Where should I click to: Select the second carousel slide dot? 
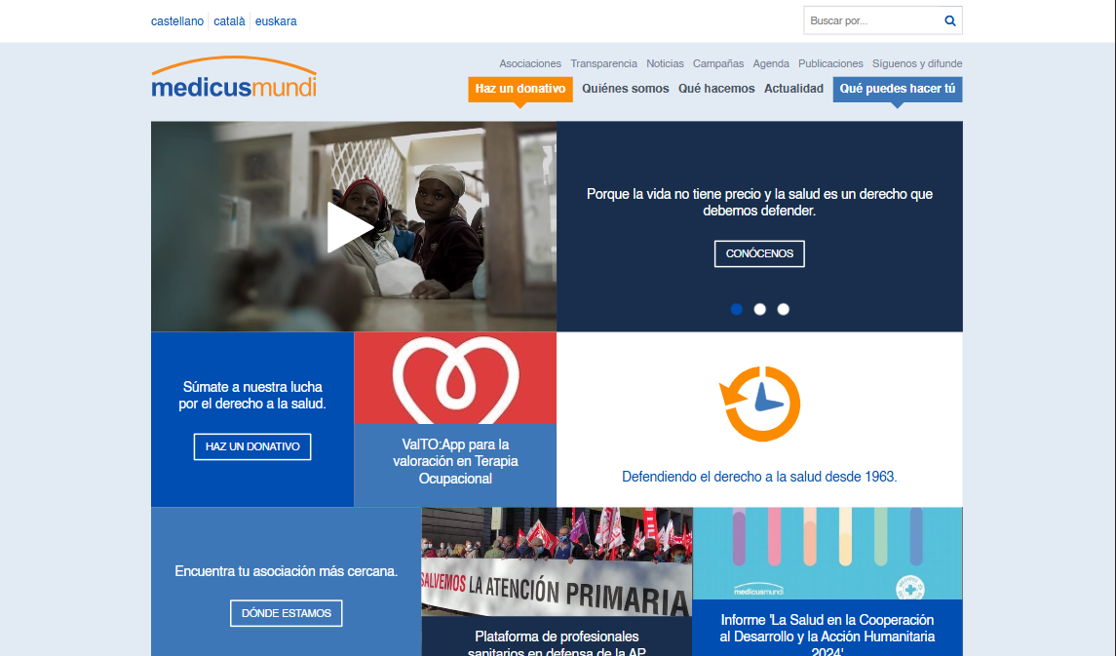(760, 309)
